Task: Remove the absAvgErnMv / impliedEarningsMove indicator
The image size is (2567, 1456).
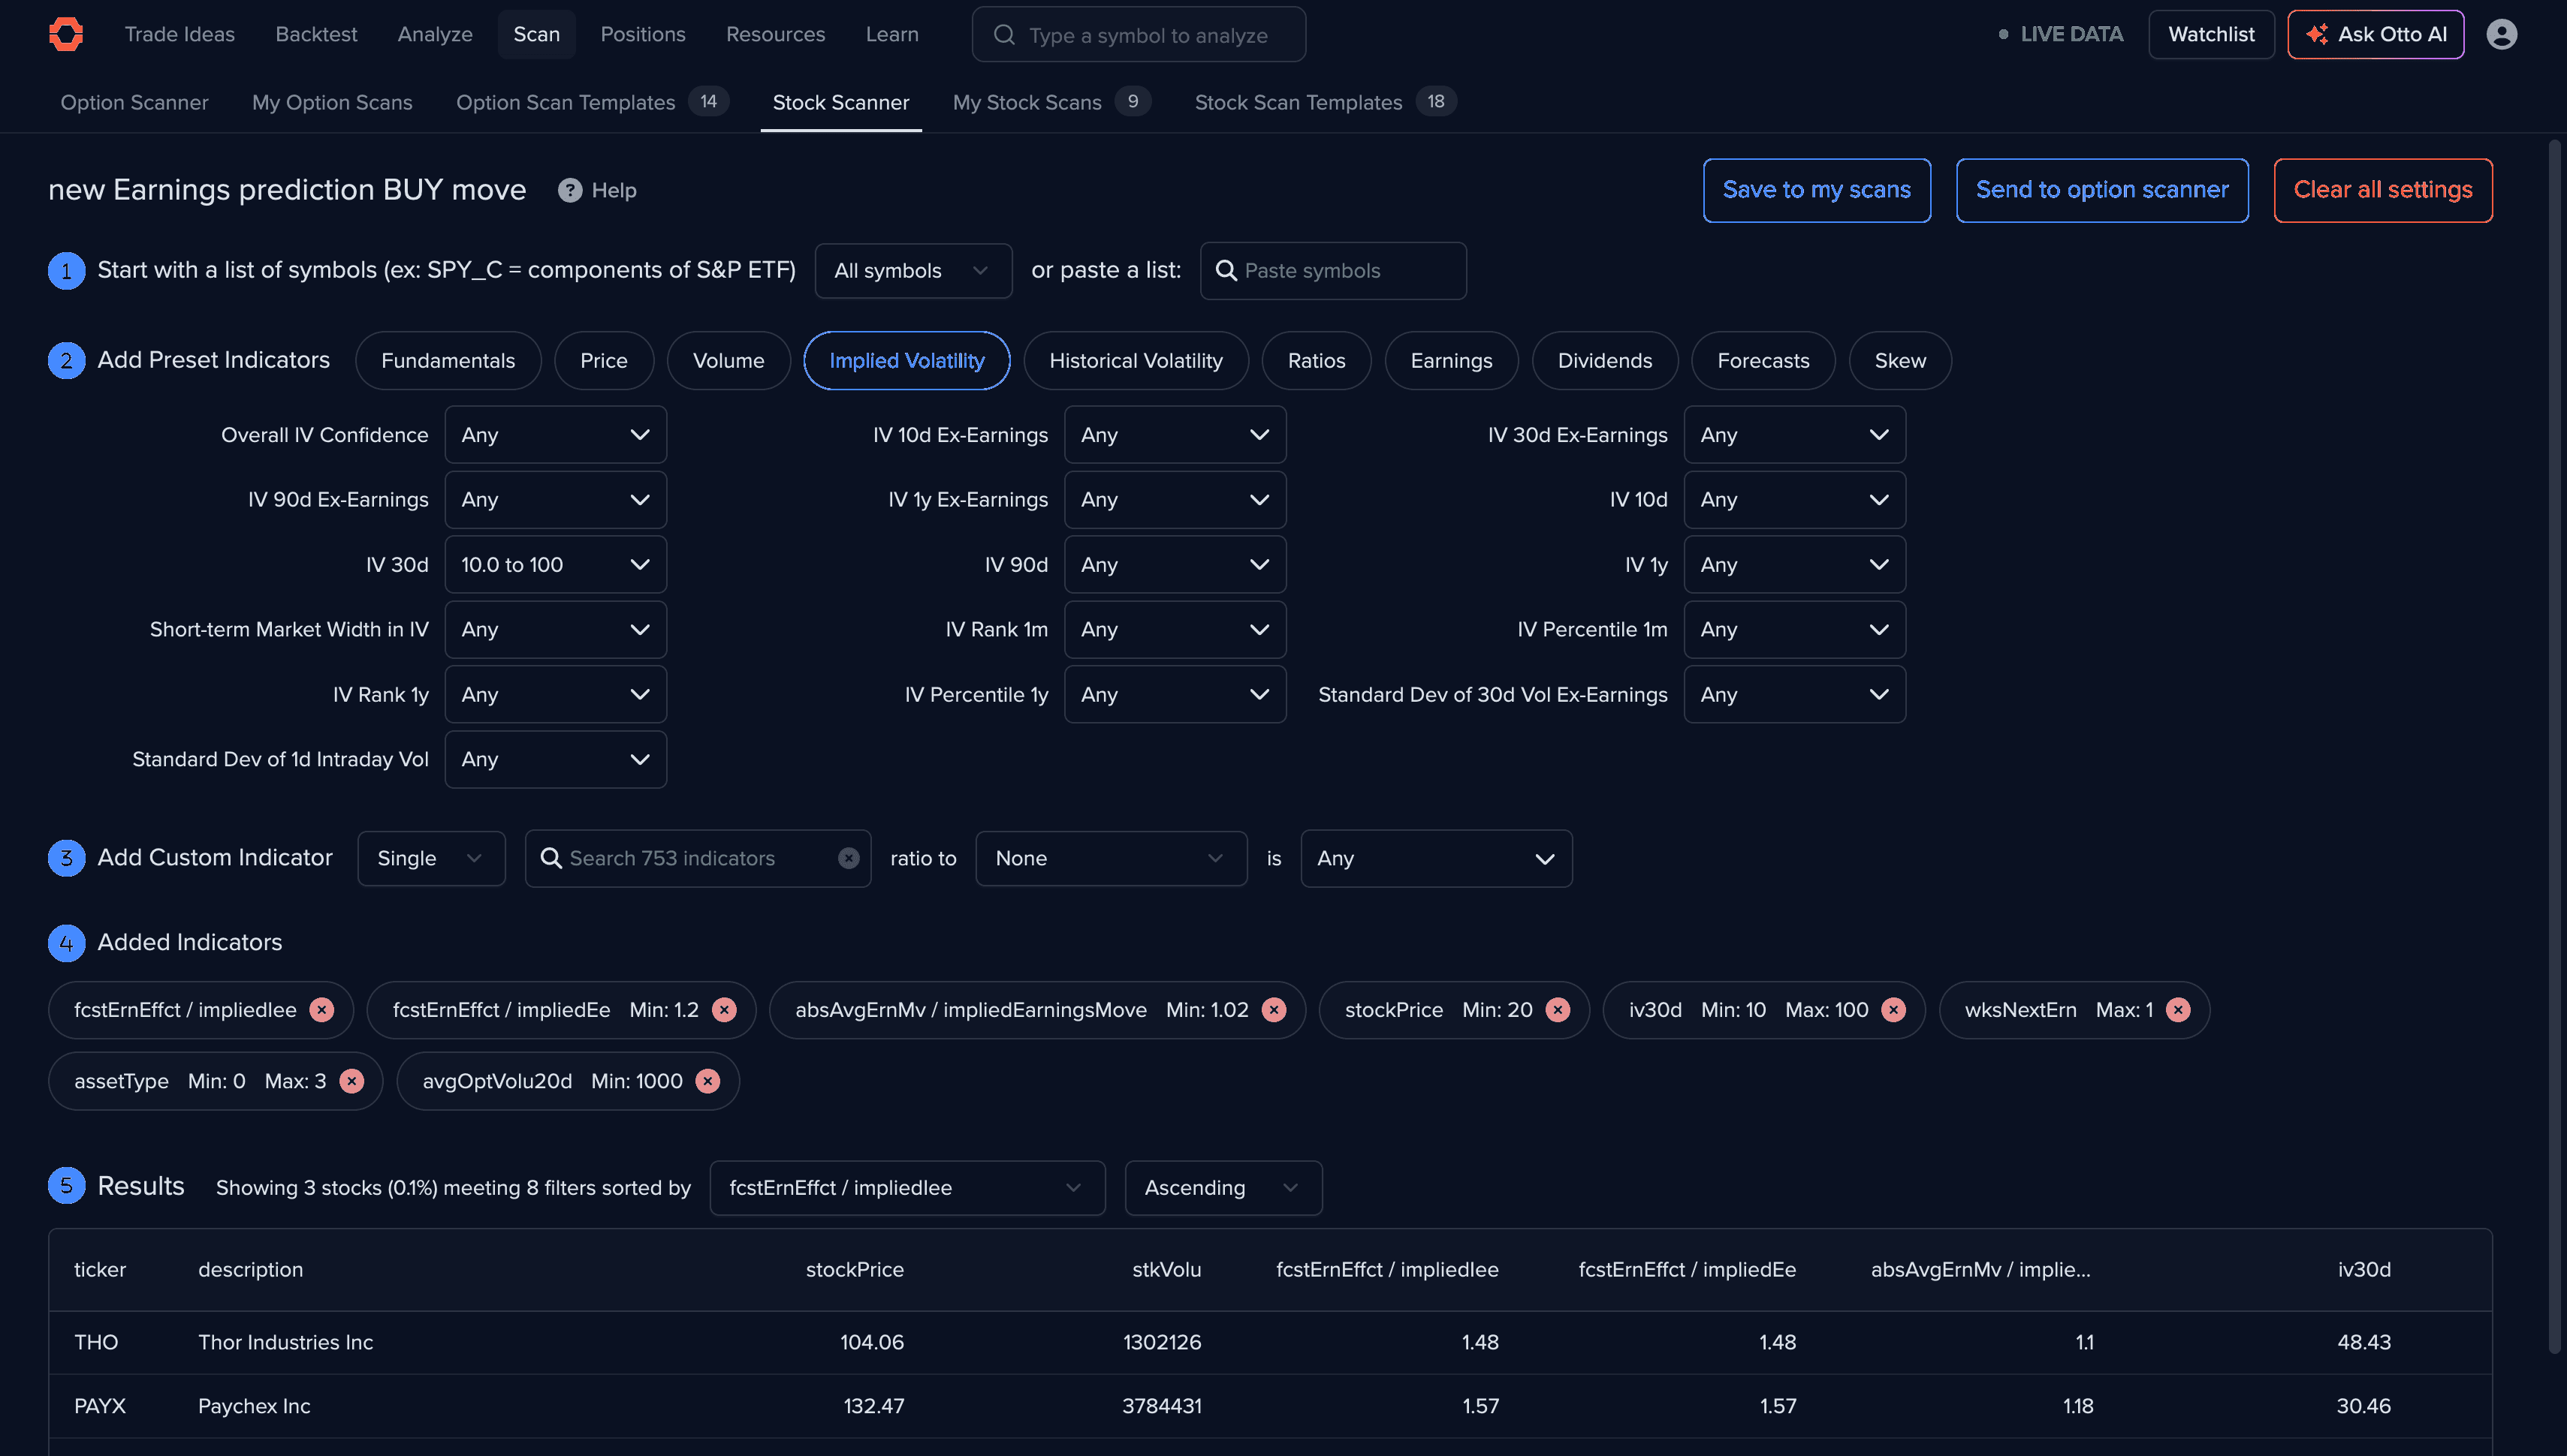Action: click(x=1274, y=1010)
